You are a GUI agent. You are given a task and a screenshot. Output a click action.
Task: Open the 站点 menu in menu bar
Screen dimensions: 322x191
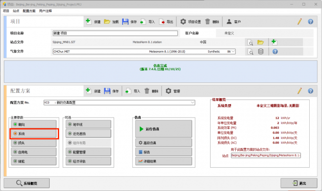tap(16, 10)
